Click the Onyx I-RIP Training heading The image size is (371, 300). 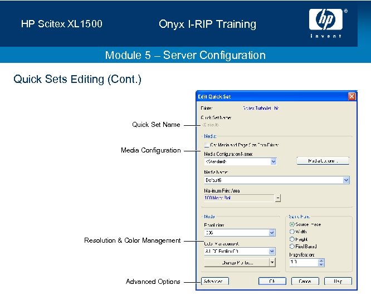pos(207,24)
